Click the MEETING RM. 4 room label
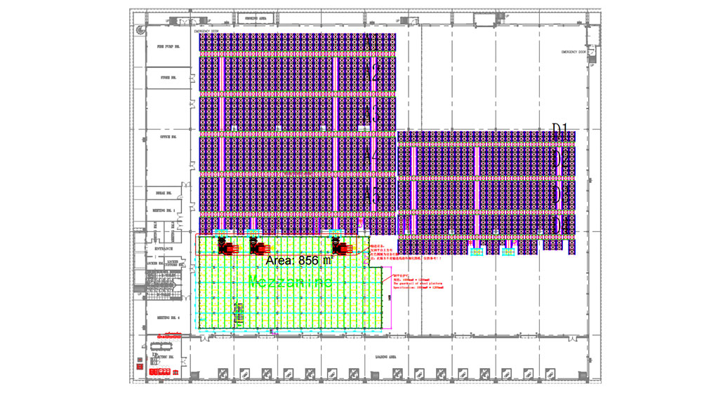This screenshot has height=394, width=702. 168,318
